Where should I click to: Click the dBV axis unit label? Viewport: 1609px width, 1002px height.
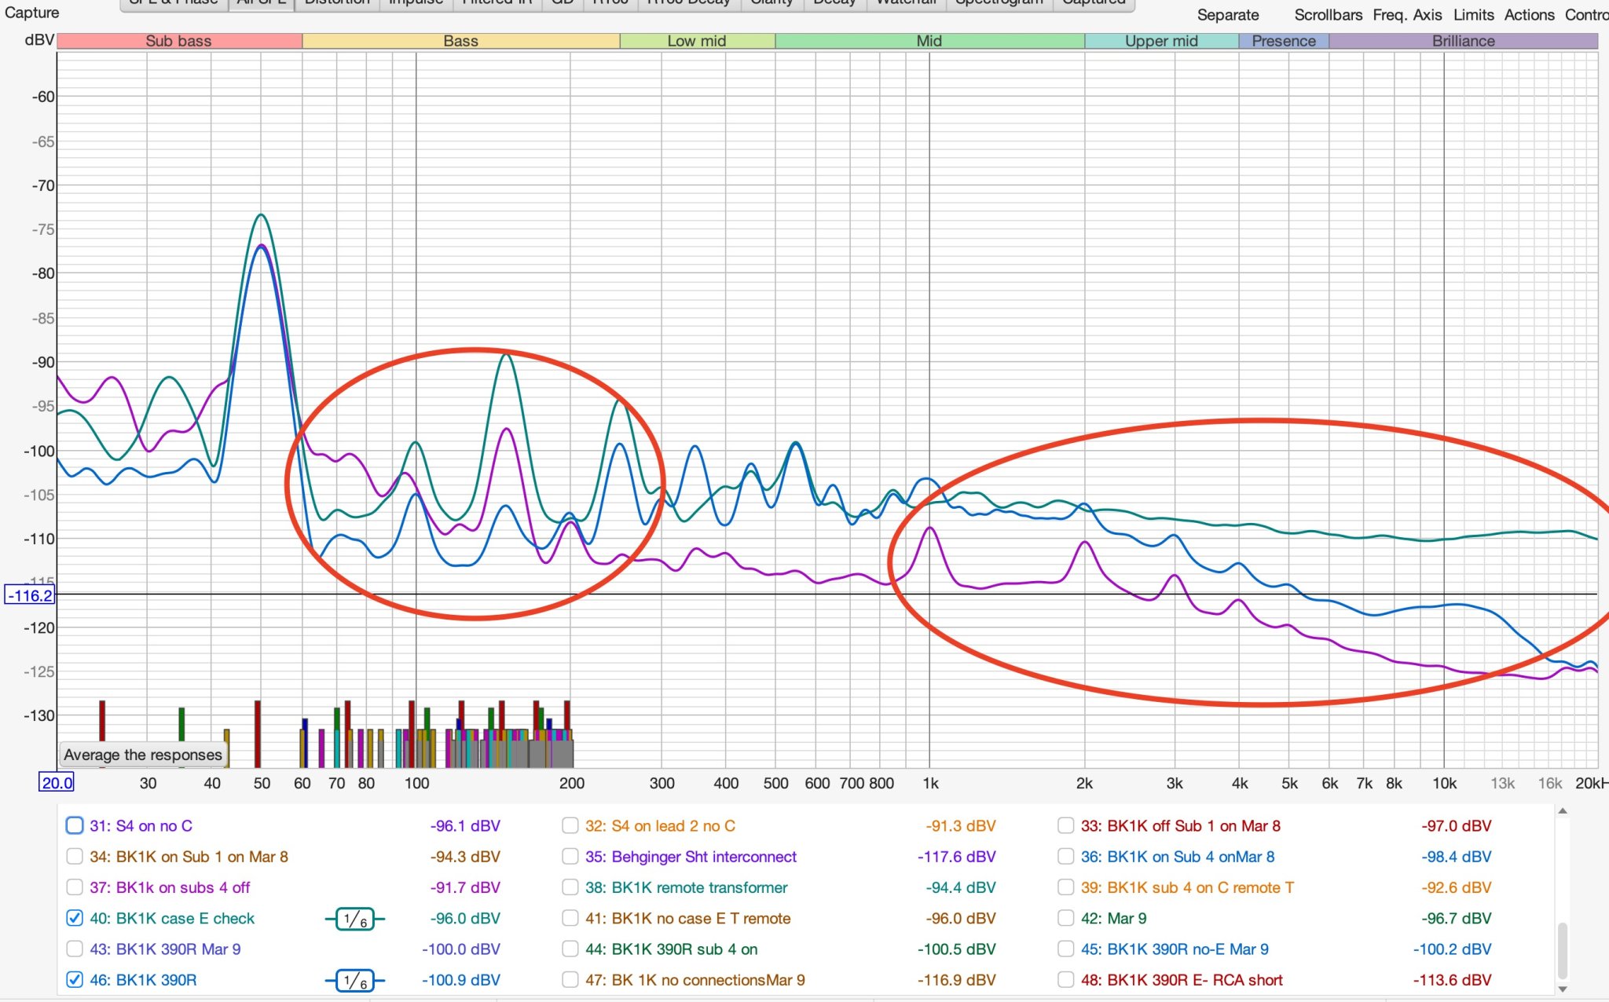39,39
